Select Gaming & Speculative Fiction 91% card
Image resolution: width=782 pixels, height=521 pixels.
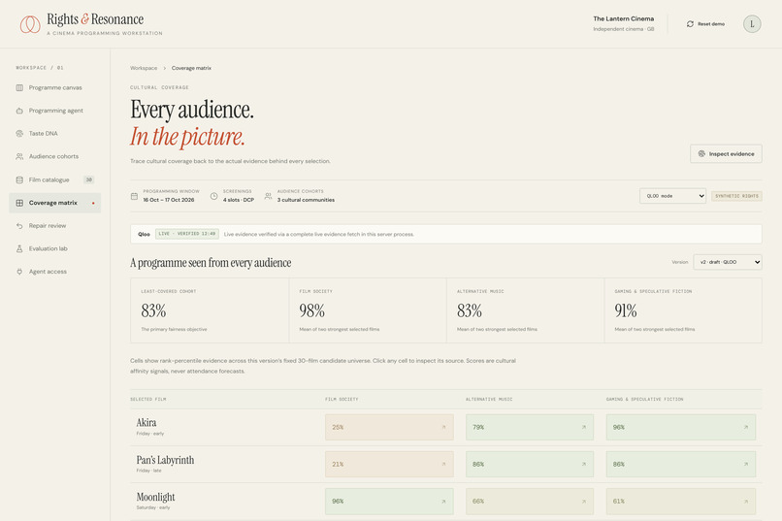pyautogui.click(x=683, y=310)
